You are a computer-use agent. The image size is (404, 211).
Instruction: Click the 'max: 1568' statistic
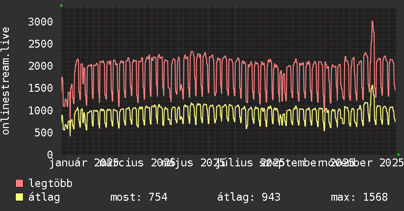click(x=359, y=197)
